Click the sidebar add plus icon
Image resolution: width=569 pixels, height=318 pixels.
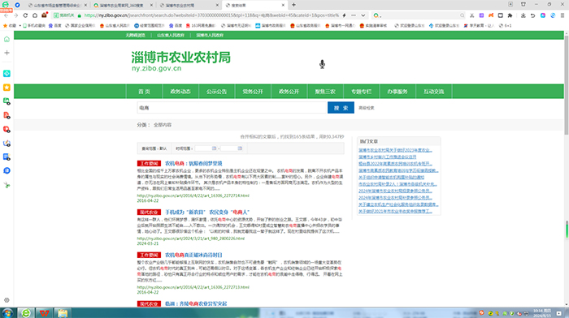coord(7,53)
